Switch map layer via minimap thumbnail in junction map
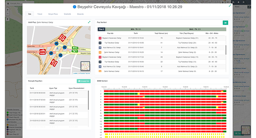Screen dimensions: 256x138 85,66
